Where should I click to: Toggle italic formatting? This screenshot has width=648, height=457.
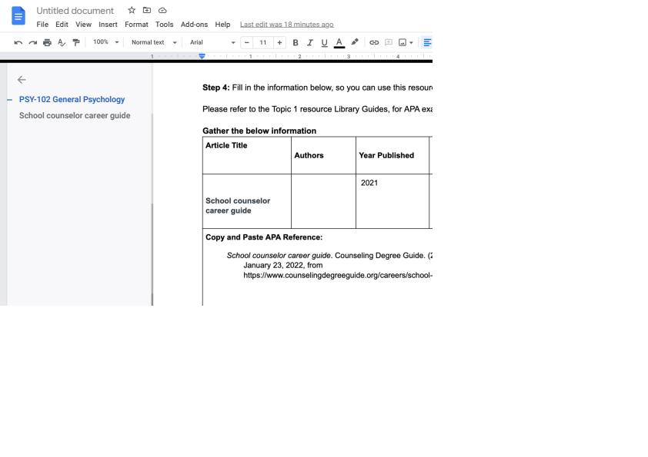tap(310, 43)
